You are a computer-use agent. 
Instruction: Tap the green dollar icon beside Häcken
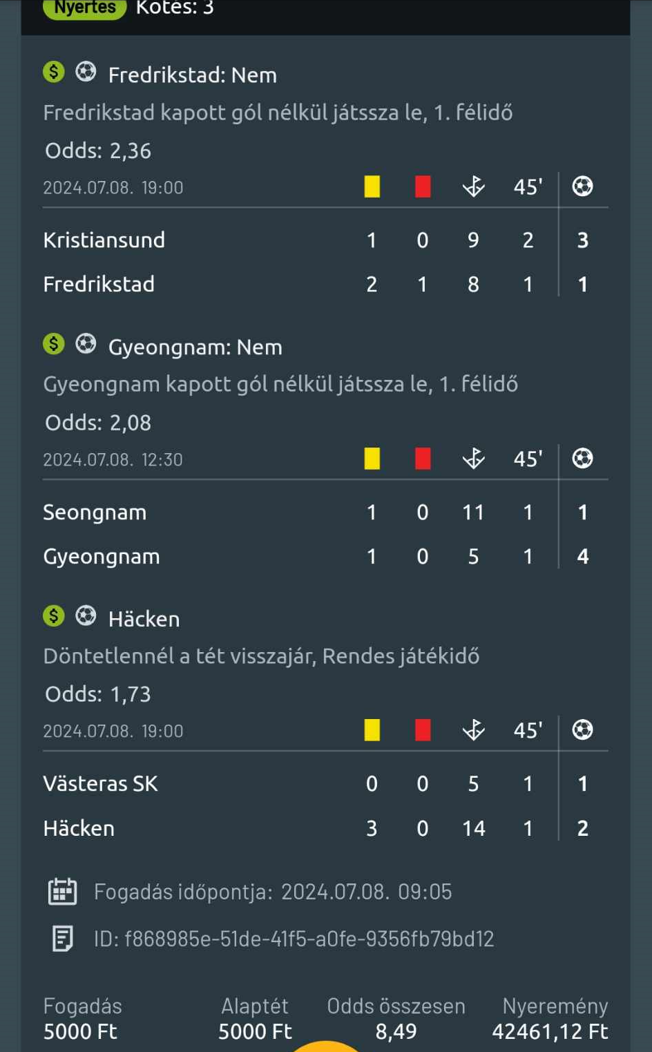click(54, 615)
